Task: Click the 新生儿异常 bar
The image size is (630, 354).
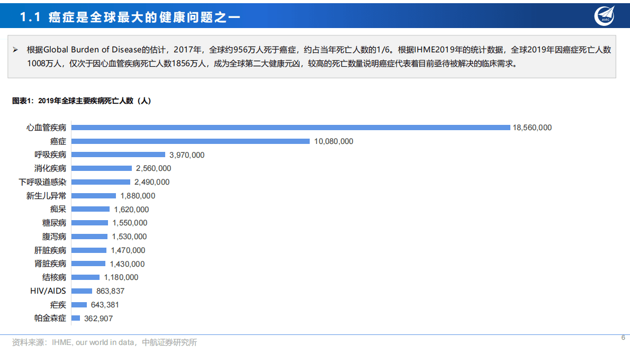Action: pos(94,196)
